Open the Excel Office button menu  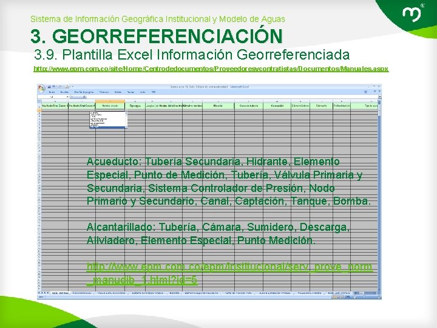click(41, 88)
